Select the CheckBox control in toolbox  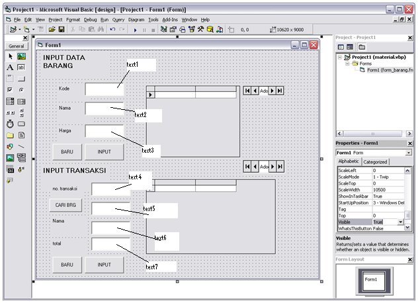pos(10,90)
